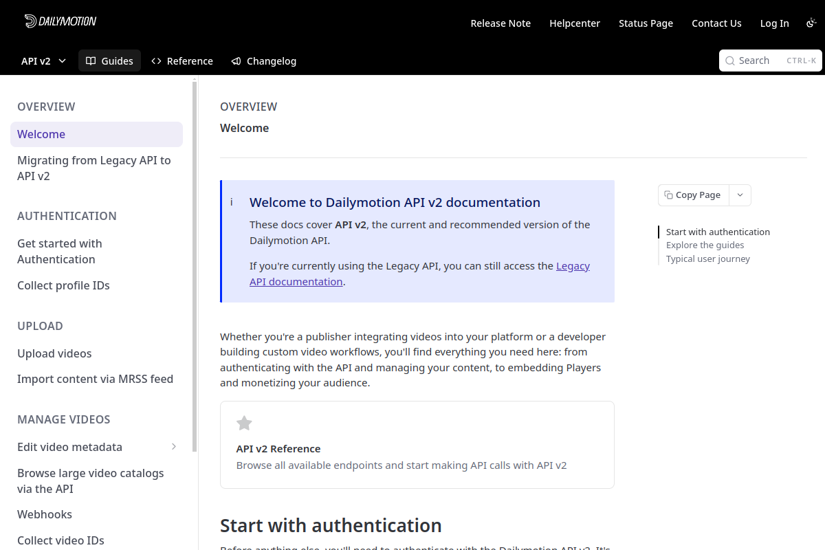This screenshot has height=550, width=825.
Task: Click the Search input field
Action: (771, 60)
